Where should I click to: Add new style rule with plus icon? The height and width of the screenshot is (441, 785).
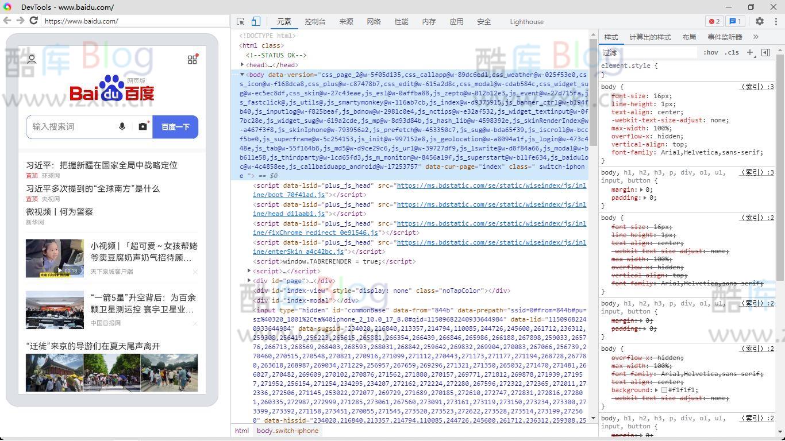(750, 52)
